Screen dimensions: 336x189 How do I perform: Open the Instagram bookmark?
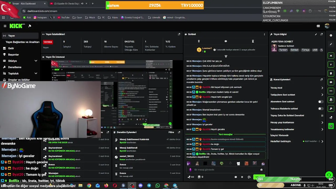tap(40, 18)
